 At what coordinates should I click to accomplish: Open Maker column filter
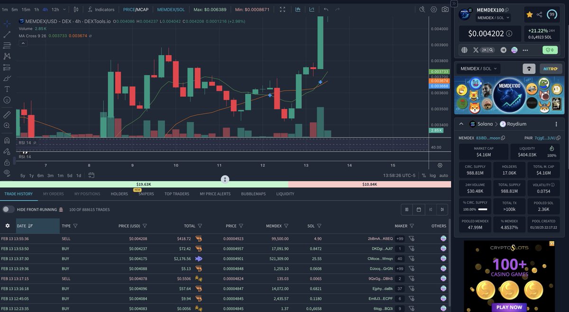click(412, 226)
